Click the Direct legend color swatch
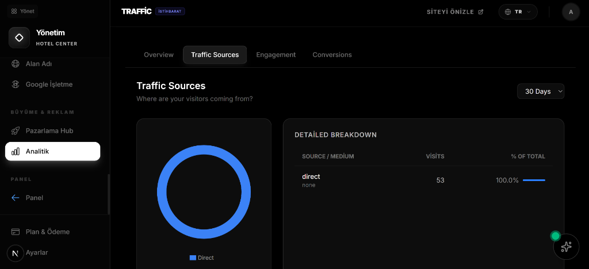Image resolution: width=589 pixels, height=269 pixels. (193, 258)
